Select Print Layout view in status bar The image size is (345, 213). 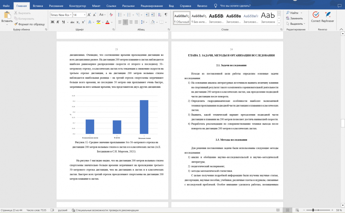(x=287, y=210)
